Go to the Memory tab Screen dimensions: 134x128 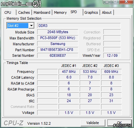click(x=60, y=12)
